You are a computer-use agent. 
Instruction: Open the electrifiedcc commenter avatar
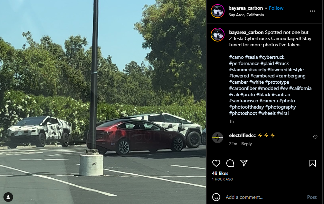218,138
